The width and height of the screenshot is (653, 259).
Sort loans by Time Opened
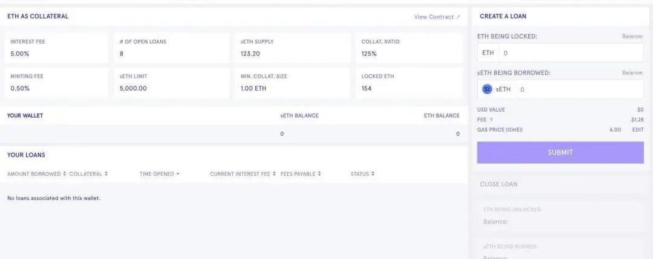click(160, 174)
